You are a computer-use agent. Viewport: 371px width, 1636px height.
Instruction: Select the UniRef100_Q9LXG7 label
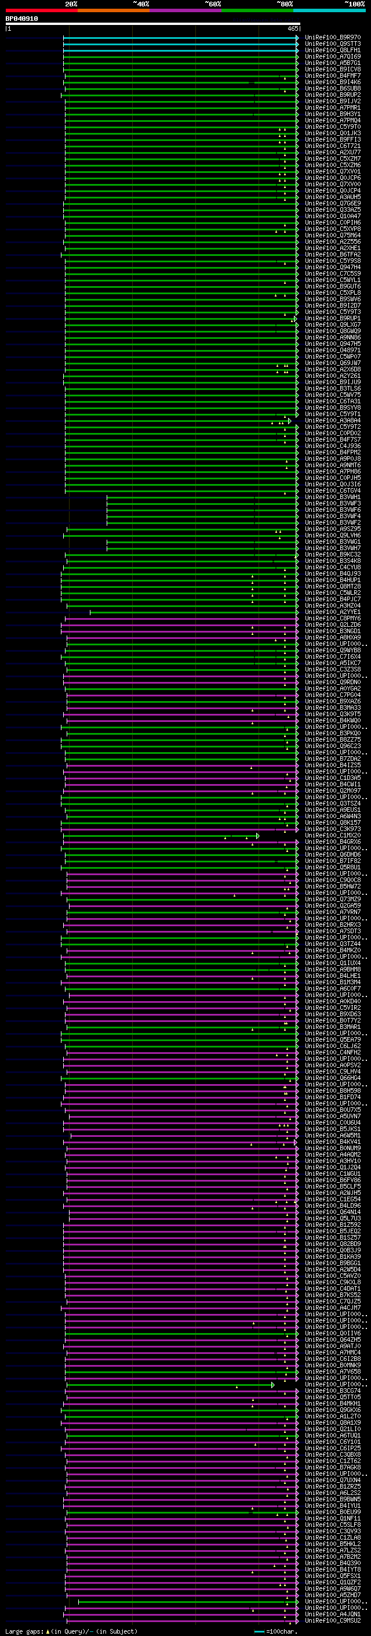click(333, 324)
